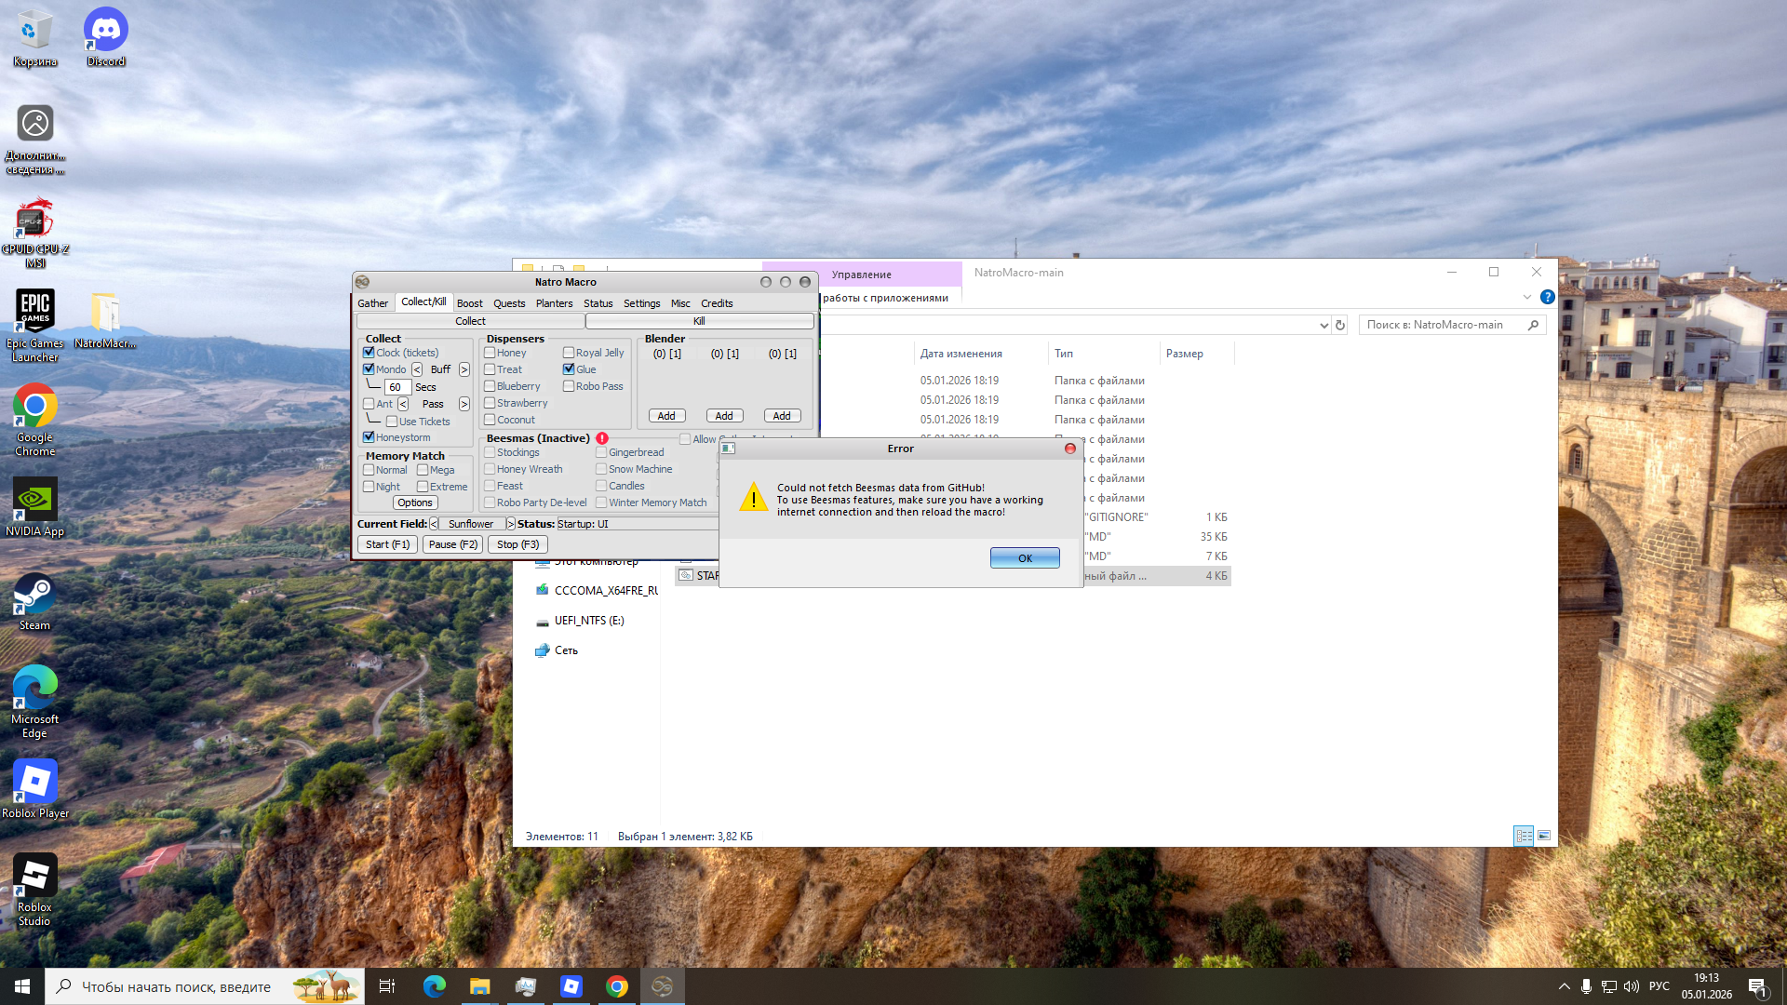
Task: Click the red Beesmas warning icon
Action: [x=602, y=438]
